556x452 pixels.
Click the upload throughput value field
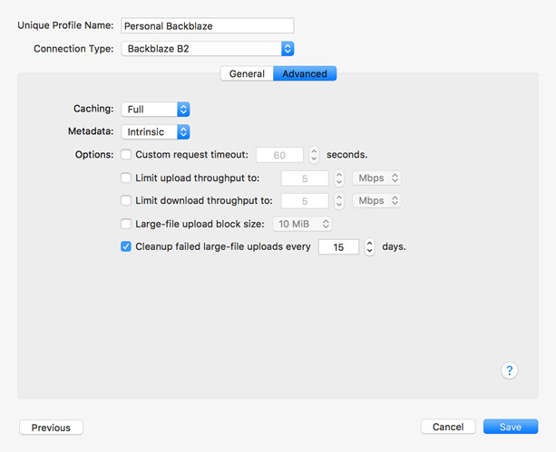click(305, 178)
